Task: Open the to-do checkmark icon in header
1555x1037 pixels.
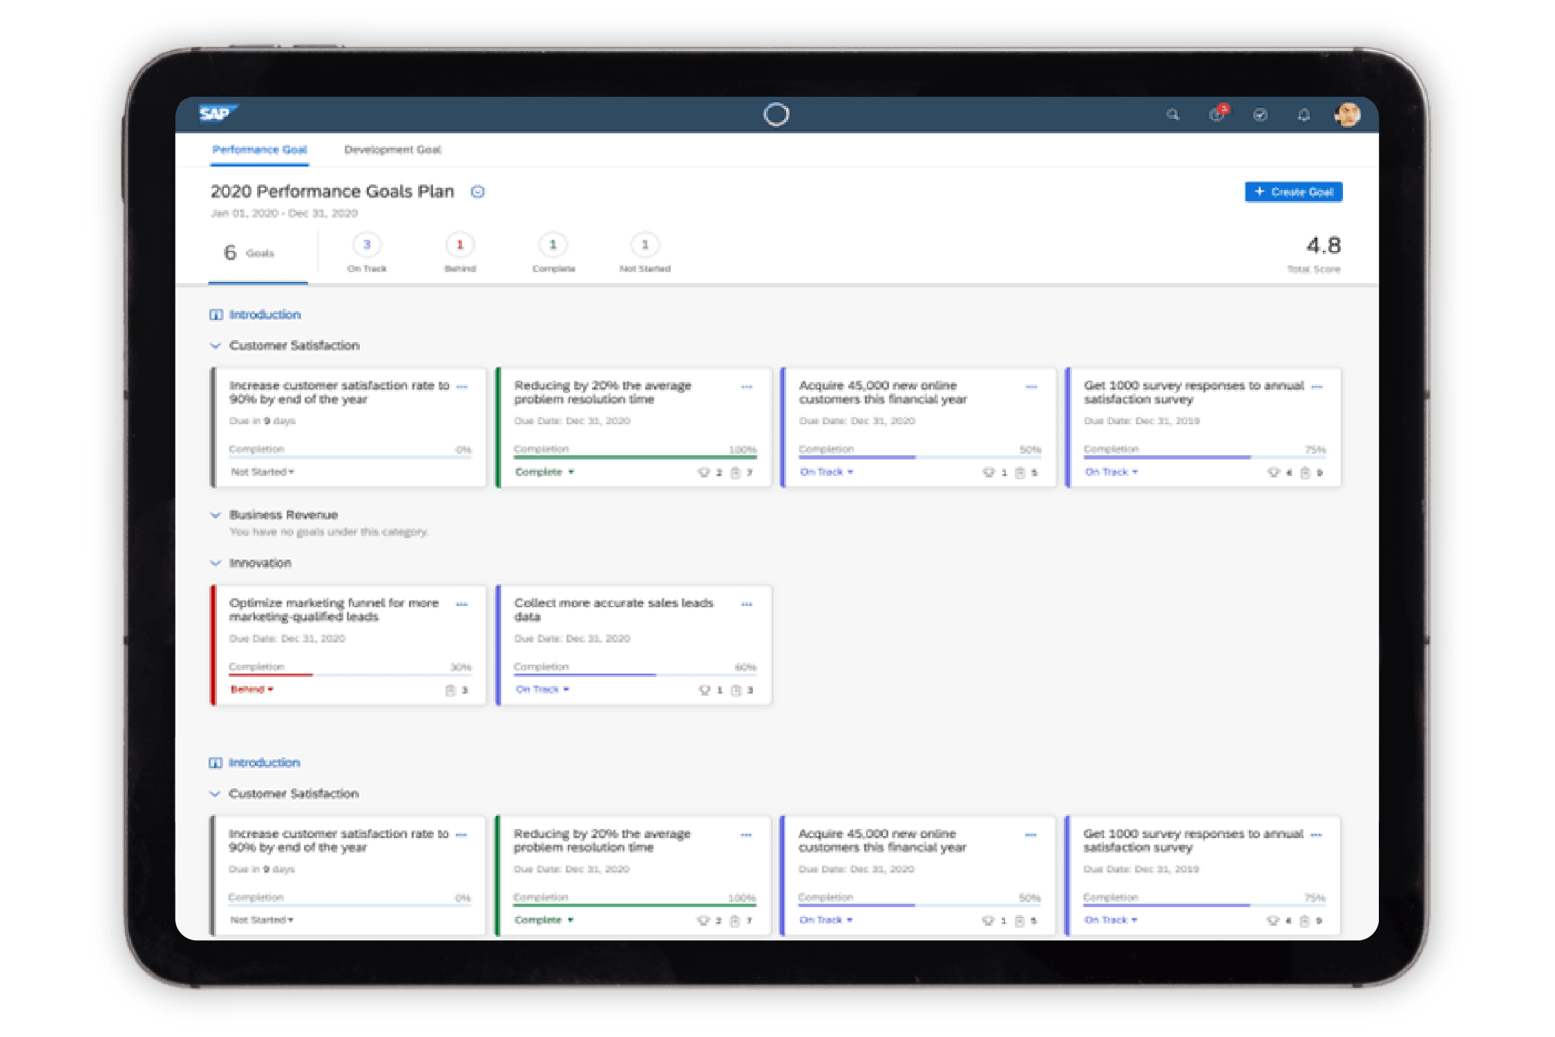Action: (1260, 115)
